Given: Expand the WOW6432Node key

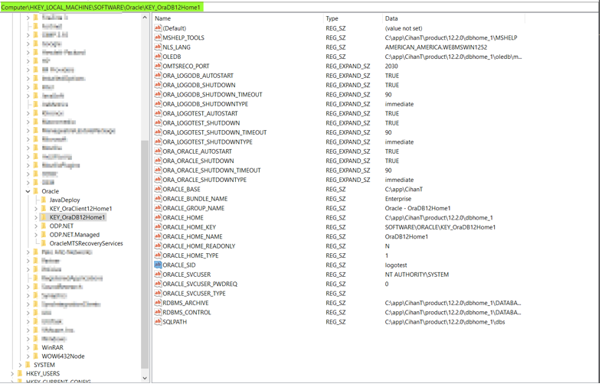Looking at the screenshot, I should (x=28, y=356).
